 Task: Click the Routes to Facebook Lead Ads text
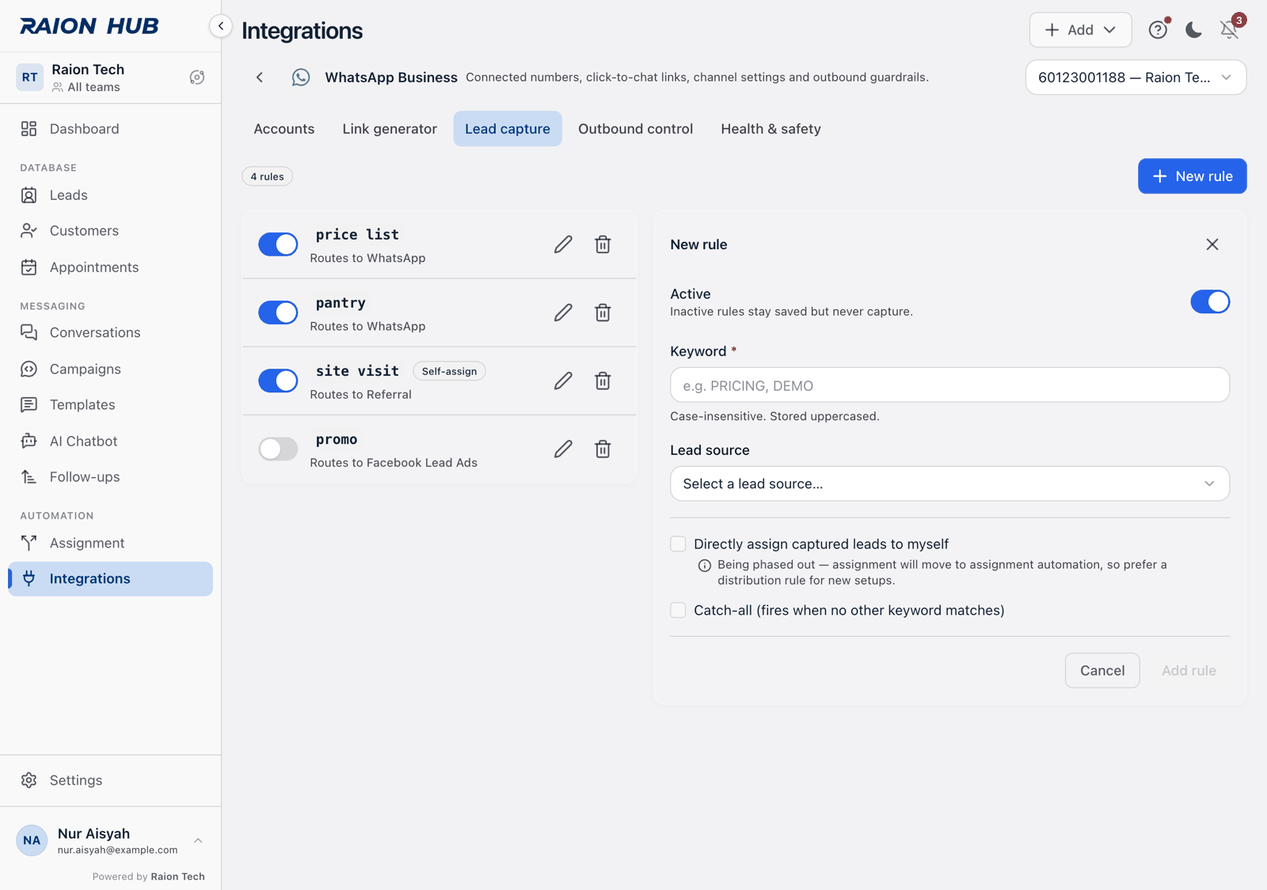click(x=394, y=463)
